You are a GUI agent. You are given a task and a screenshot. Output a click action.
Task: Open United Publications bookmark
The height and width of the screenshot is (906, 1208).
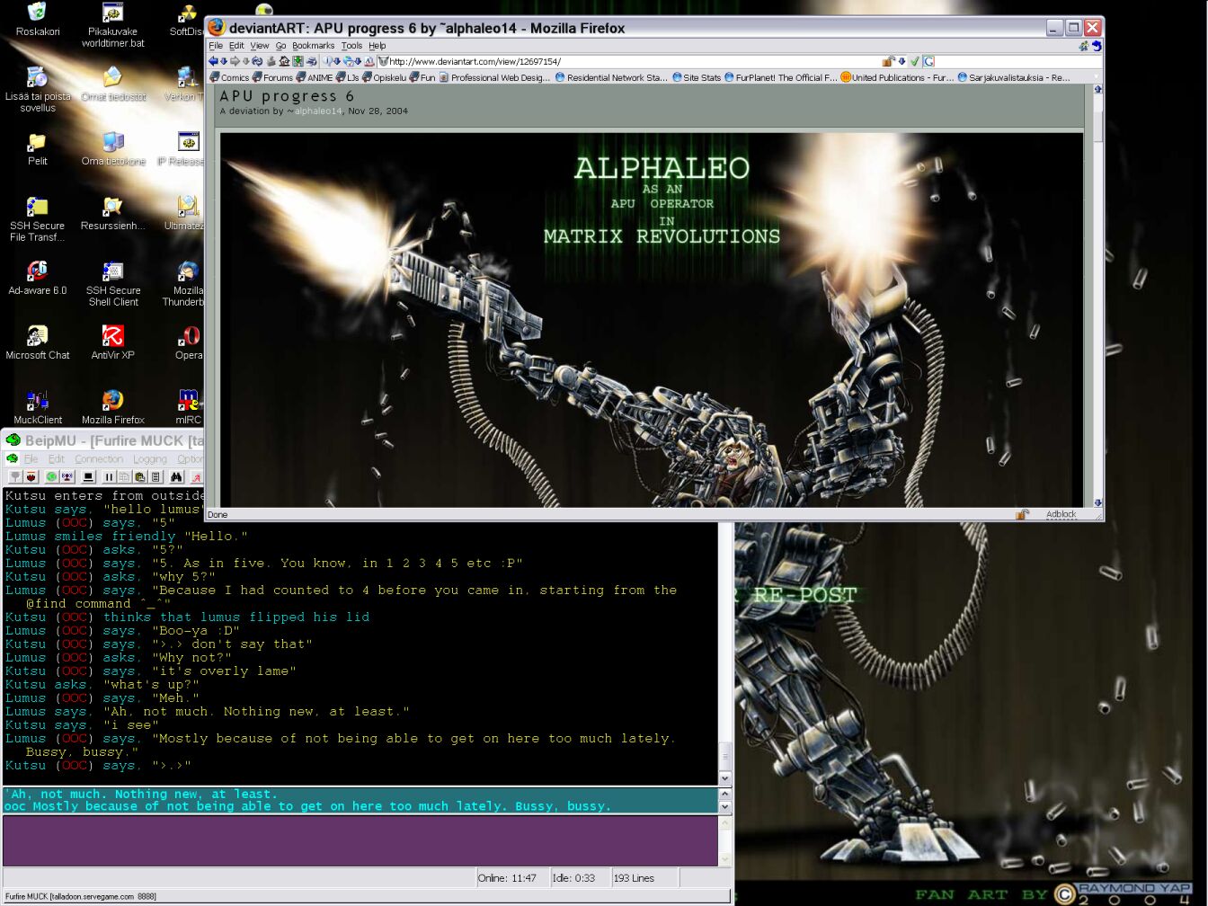[x=897, y=77]
